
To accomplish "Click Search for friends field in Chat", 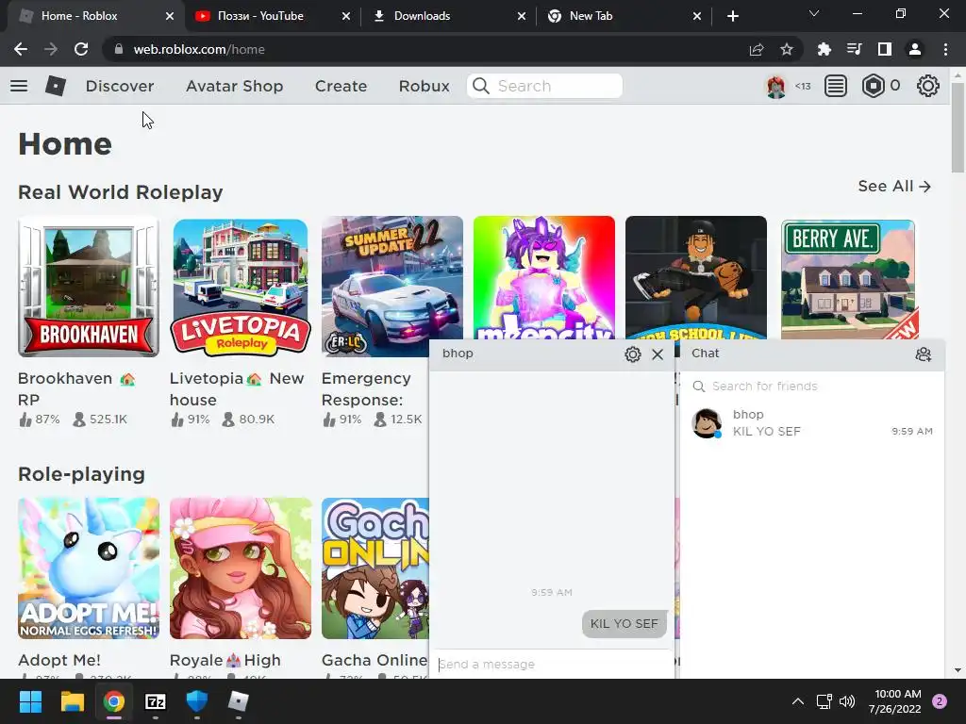I will tap(812, 386).
